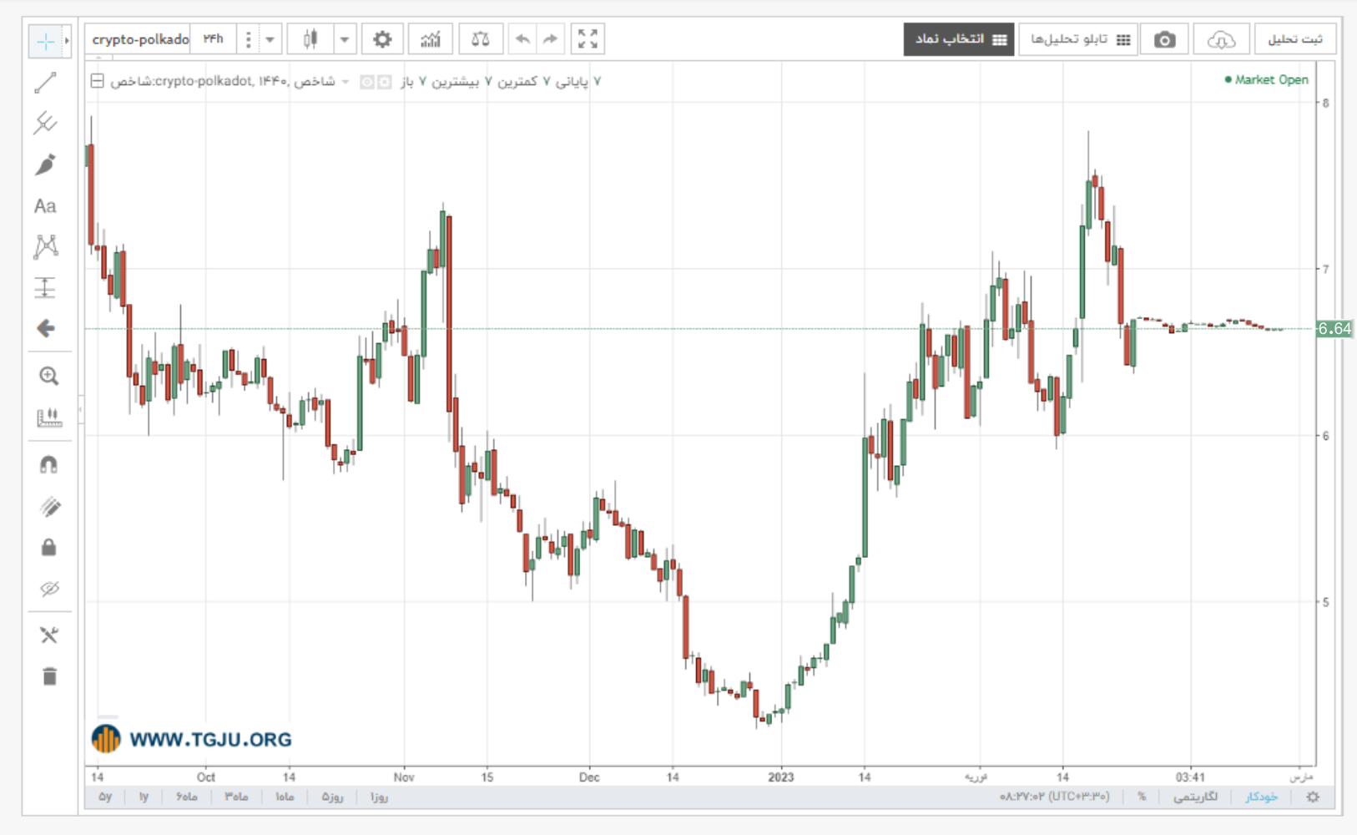Image resolution: width=1357 pixels, height=835 pixels.
Task: Click the undo arrow
Action: tap(522, 39)
